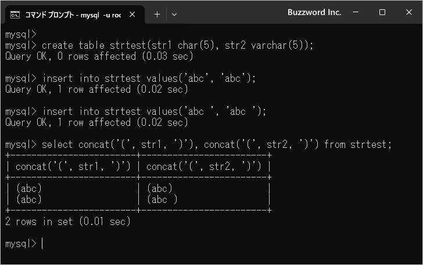Maximize the terminal window
423x265 pixels.
click(x=382, y=12)
